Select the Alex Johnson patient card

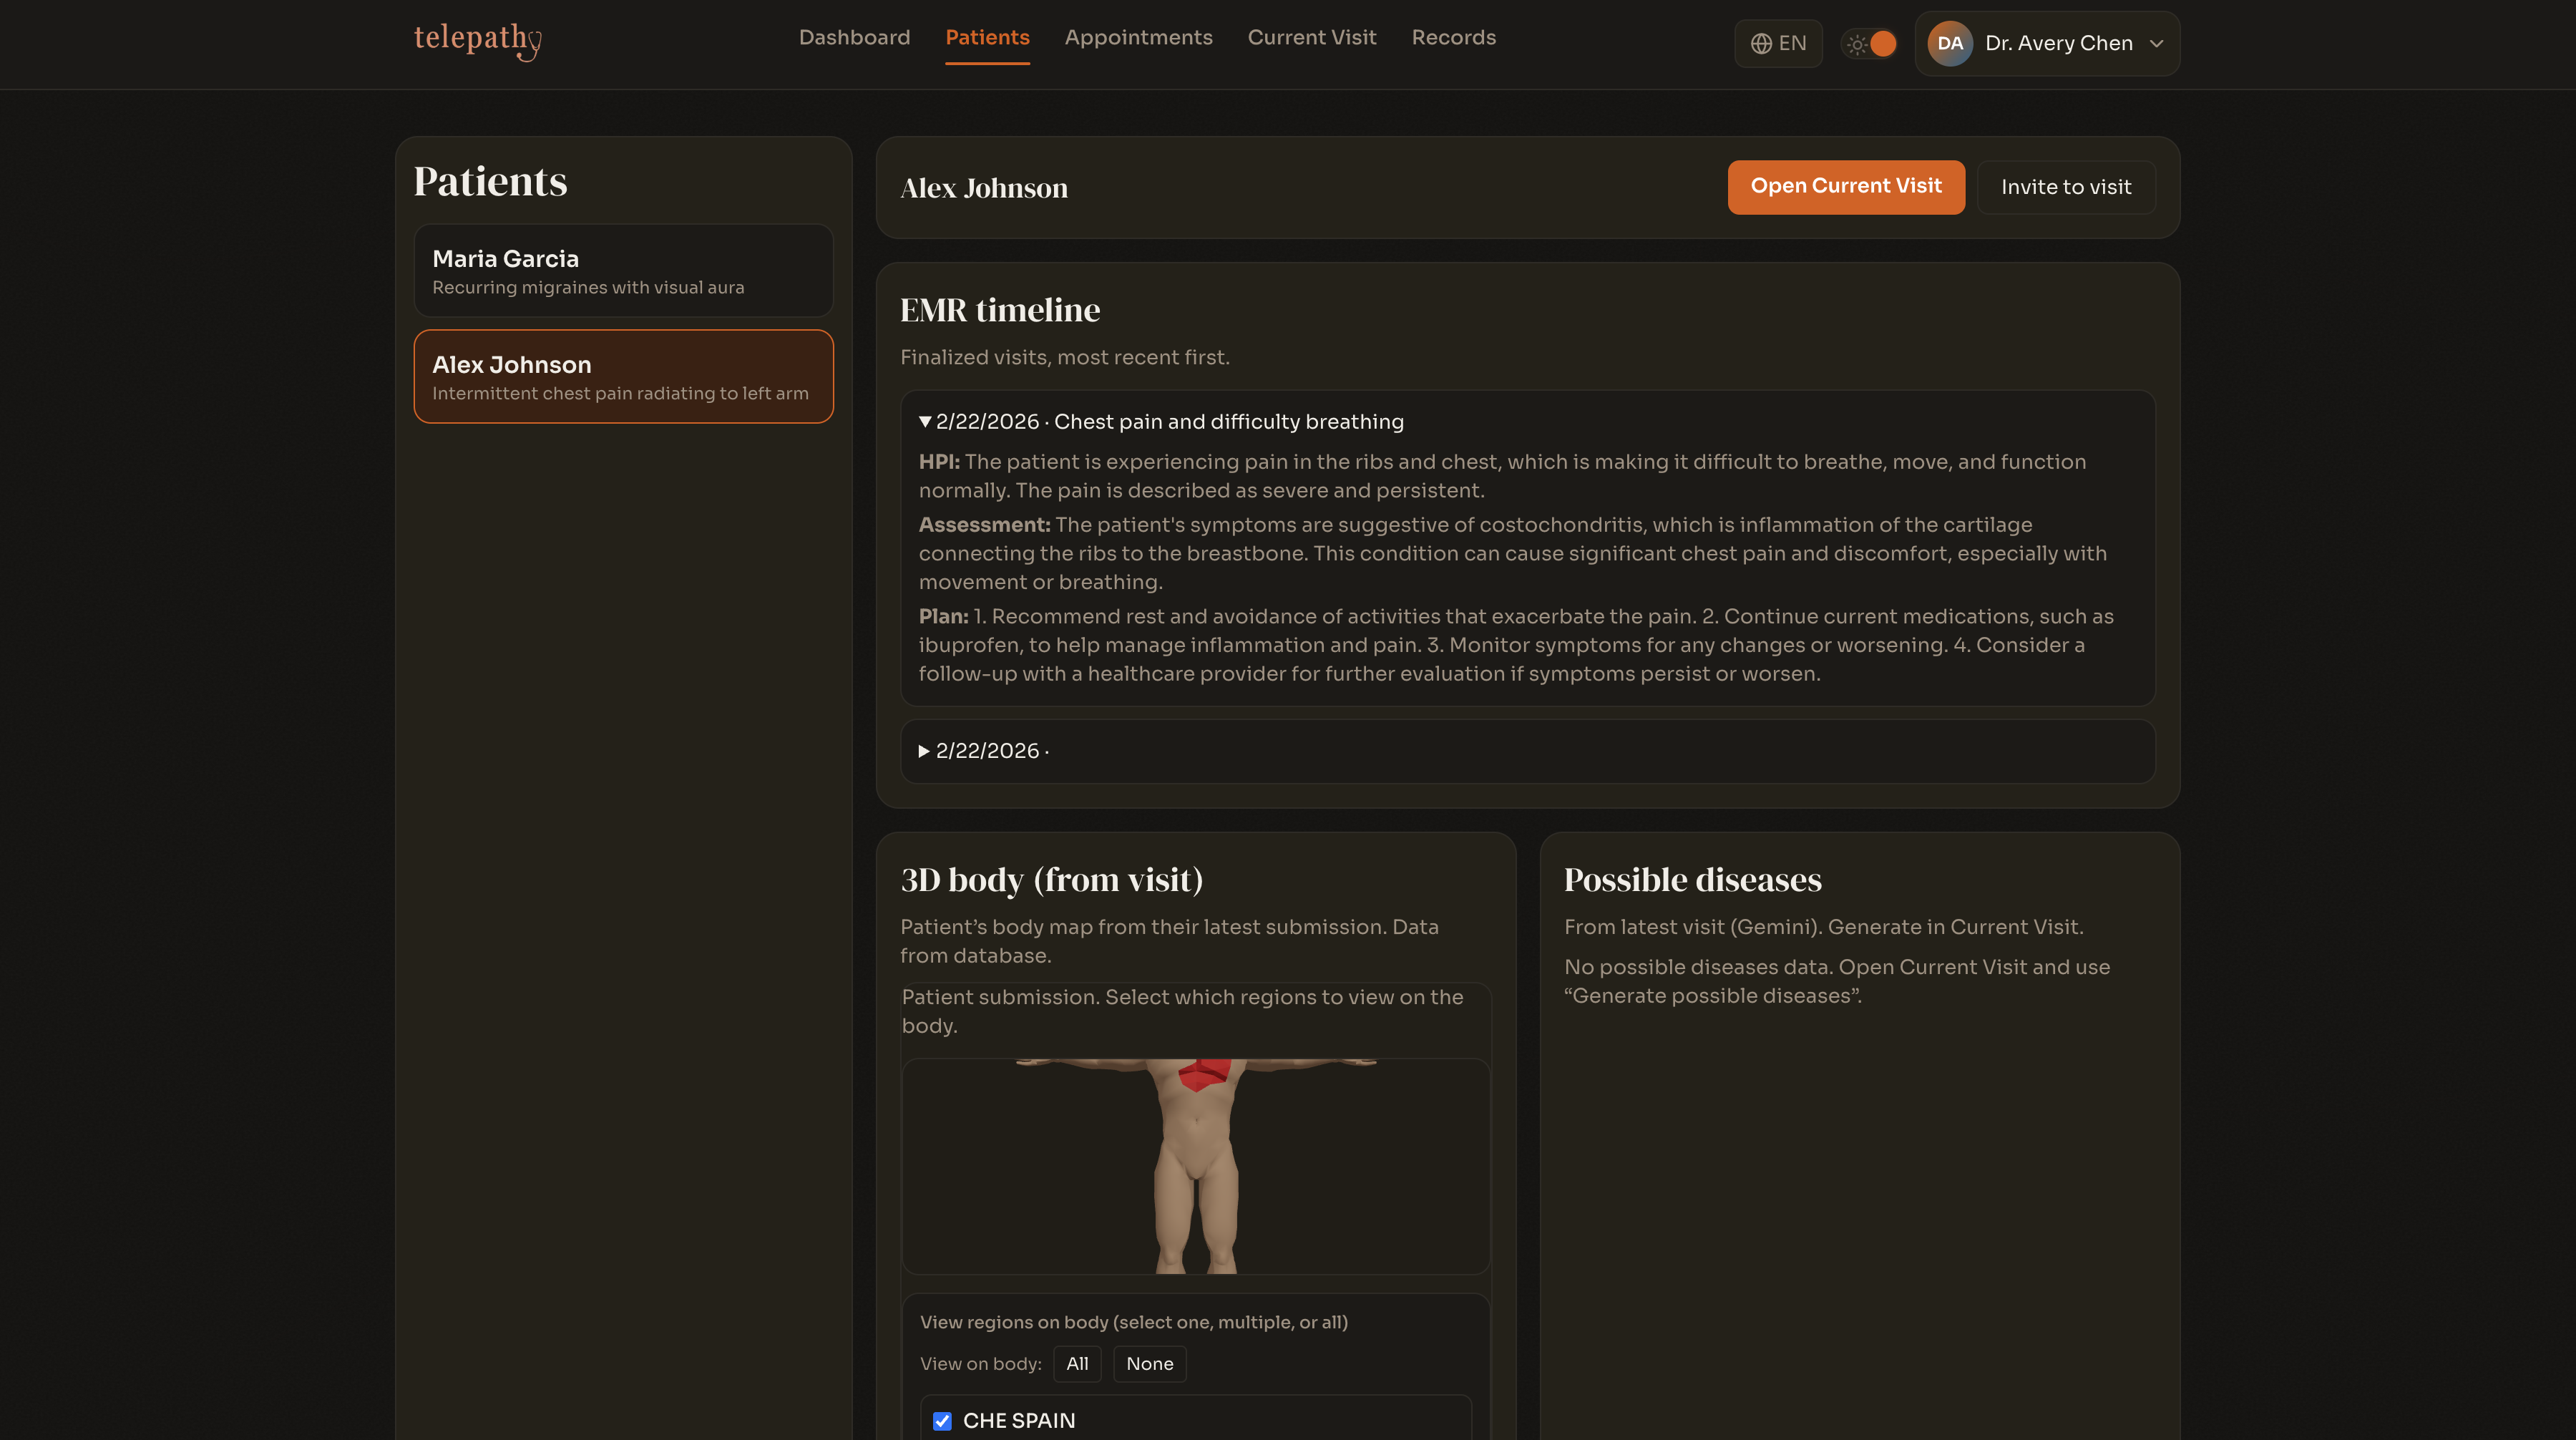click(x=623, y=377)
